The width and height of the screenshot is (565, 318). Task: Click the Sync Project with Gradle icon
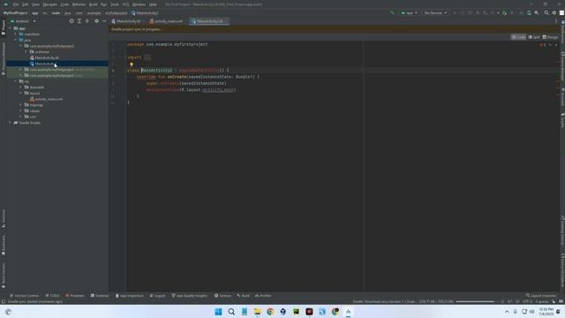pyautogui.click(x=521, y=13)
